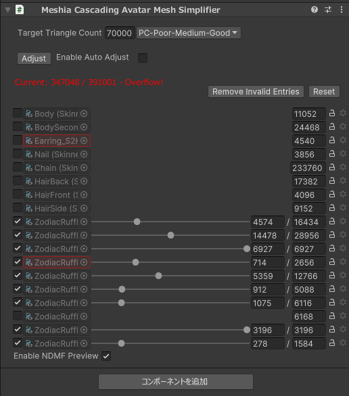The height and width of the screenshot is (396, 349).
Task: Click the Chain triangle count field 233760
Action: 308,168
